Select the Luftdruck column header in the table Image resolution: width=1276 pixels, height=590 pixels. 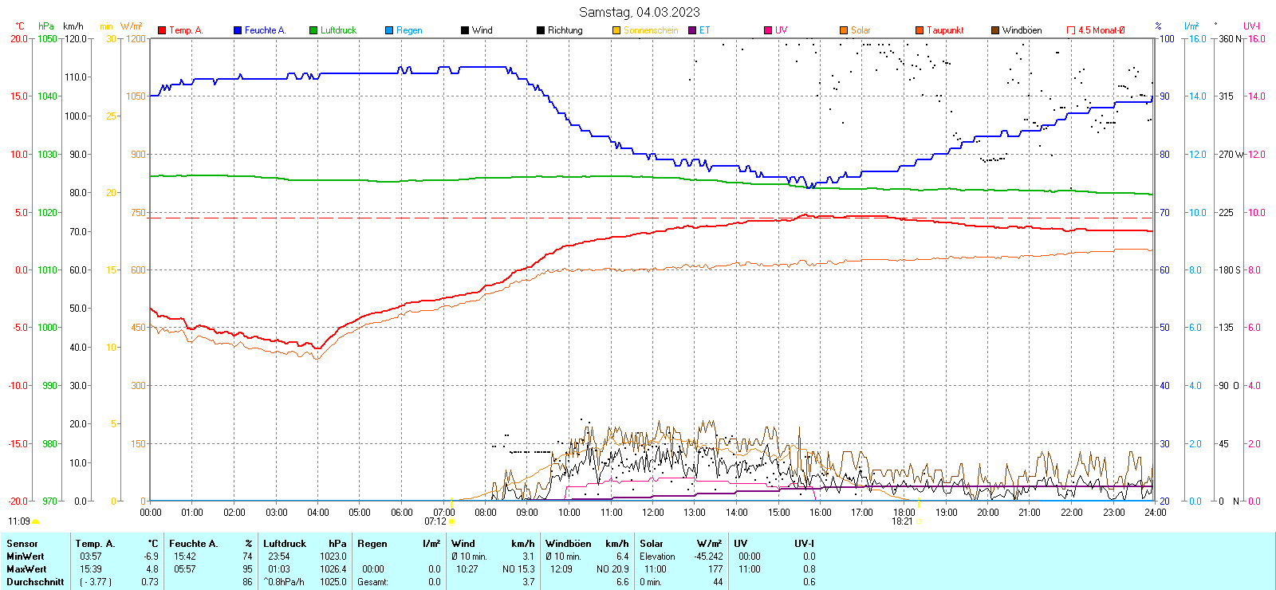point(285,544)
